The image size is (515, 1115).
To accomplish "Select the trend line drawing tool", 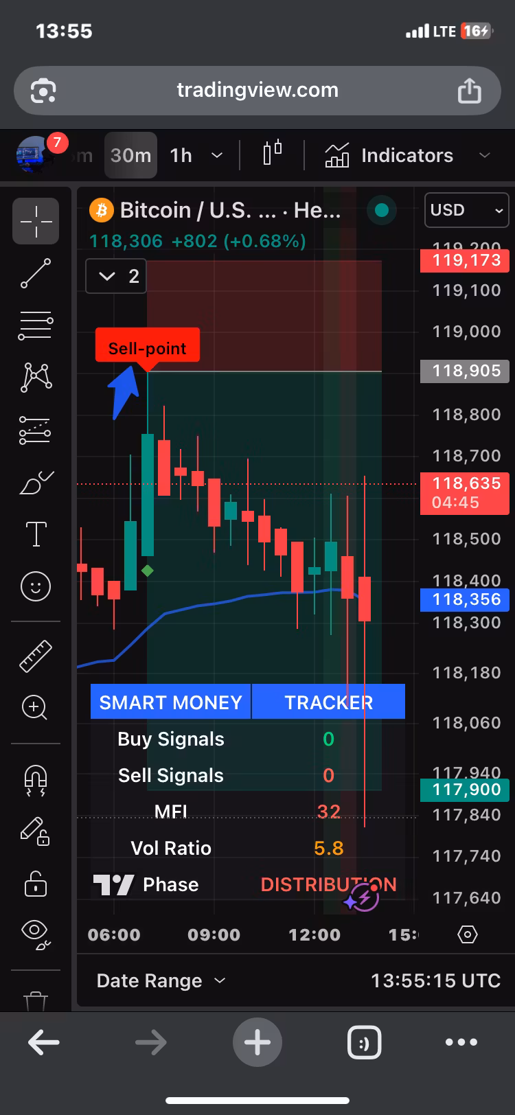I will [36, 273].
